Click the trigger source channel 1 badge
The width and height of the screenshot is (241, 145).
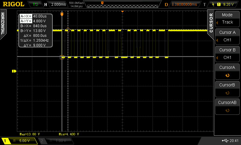pos(219,5)
